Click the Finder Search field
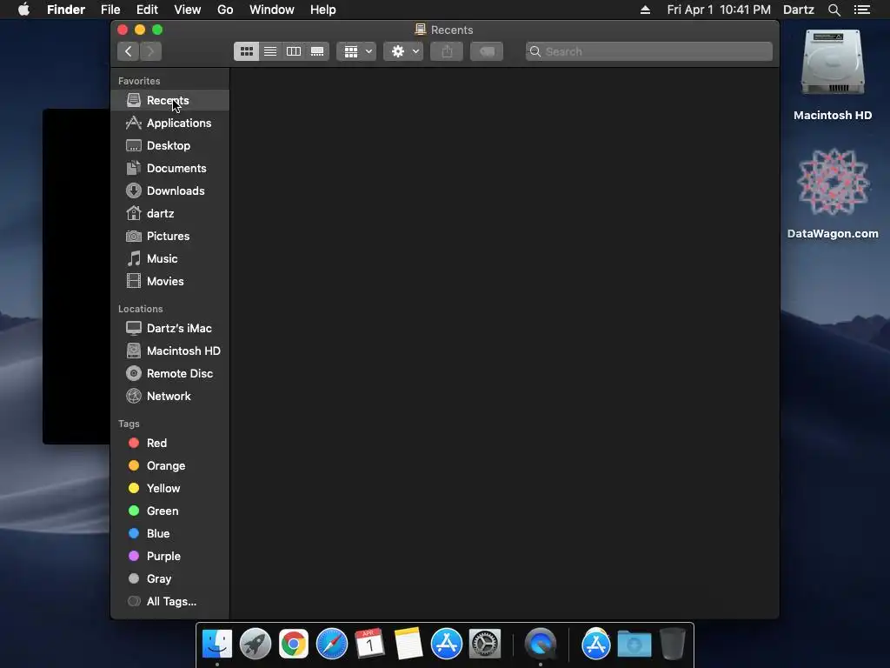Image resolution: width=890 pixels, height=668 pixels. click(x=648, y=51)
